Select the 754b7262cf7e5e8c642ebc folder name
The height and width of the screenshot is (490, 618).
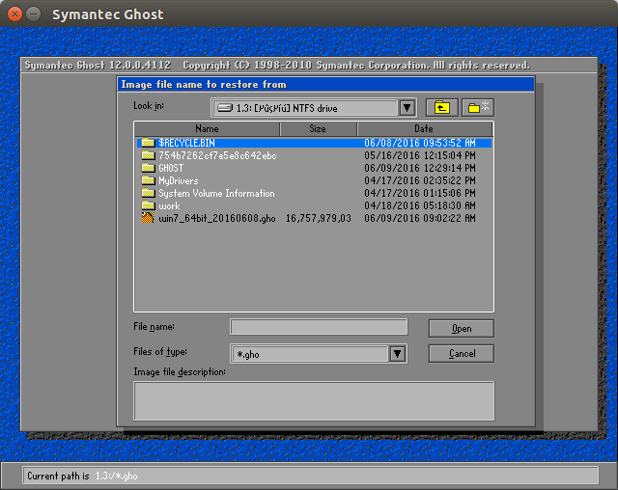217,155
